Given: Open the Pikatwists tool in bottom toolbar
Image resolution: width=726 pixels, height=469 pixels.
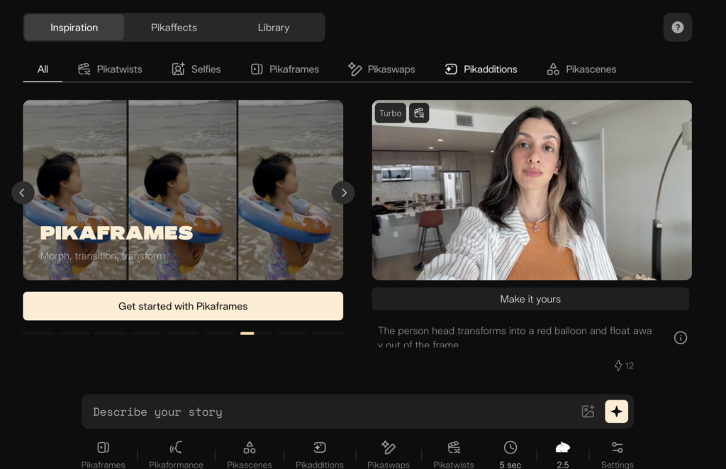Looking at the screenshot, I should [454, 453].
